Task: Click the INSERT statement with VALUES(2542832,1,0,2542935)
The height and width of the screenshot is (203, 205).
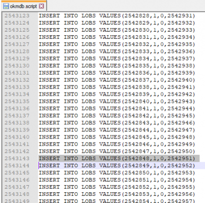Action: tap(117, 44)
